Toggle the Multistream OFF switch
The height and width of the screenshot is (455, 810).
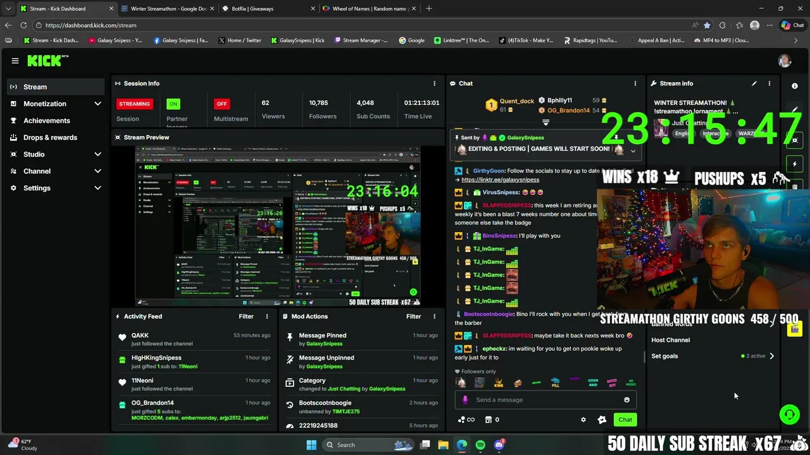221,104
